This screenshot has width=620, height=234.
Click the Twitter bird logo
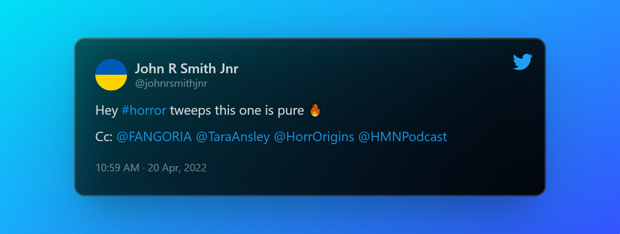pyautogui.click(x=522, y=62)
